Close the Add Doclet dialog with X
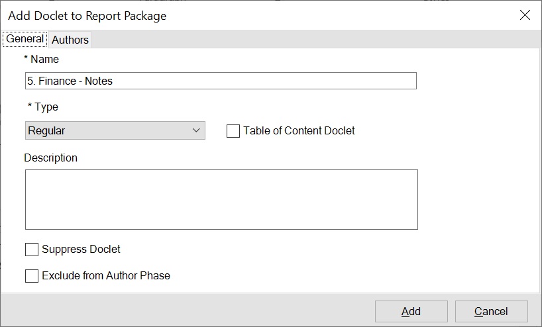 coord(525,15)
